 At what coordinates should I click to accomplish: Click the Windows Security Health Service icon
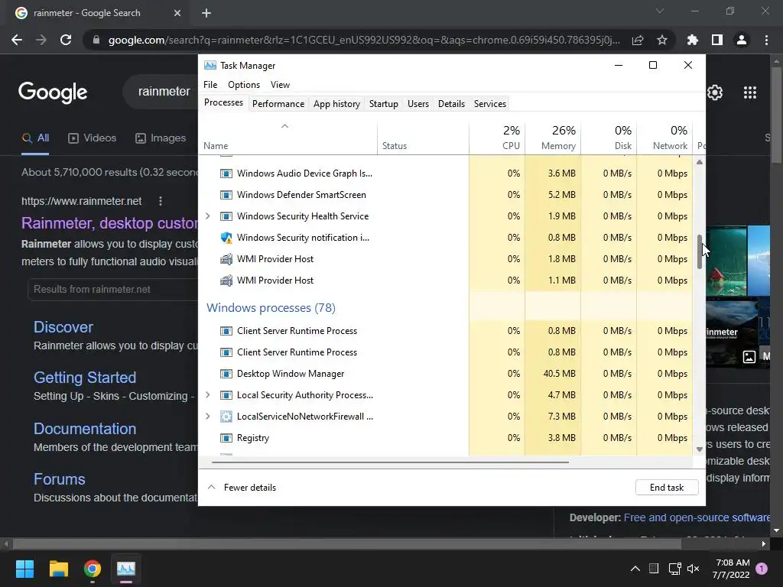[x=226, y=216]
